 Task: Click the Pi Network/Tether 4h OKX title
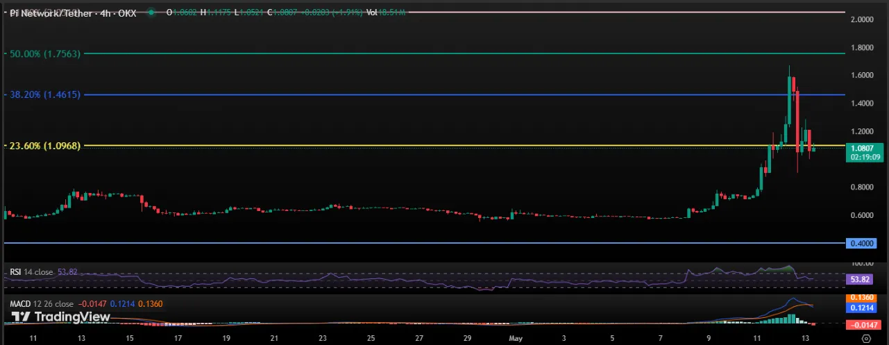click(74, 12)
